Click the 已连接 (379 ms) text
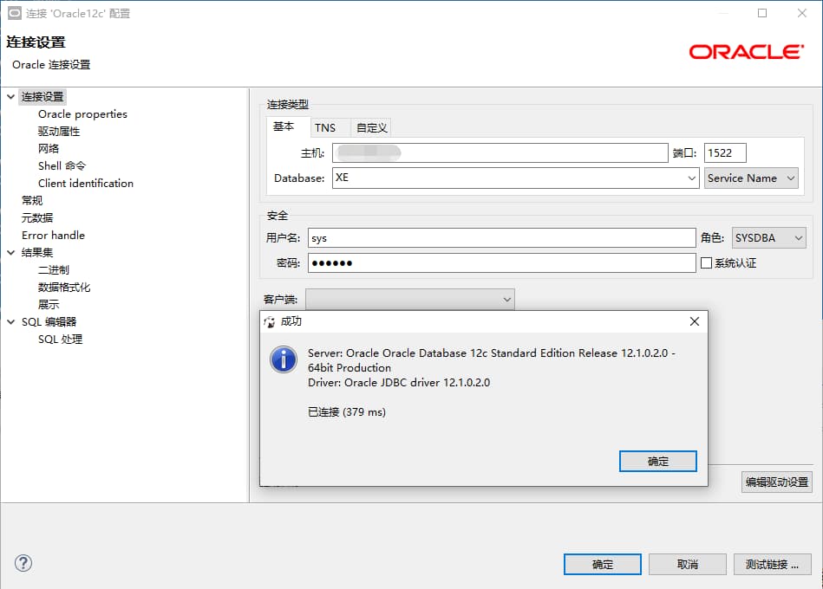Screen dimensions: 823x589 (x=346, y=412)
